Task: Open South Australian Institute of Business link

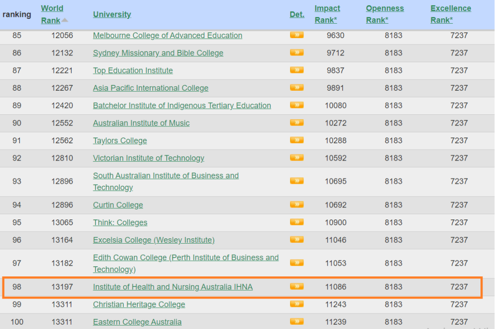Action: click(166, 181)
